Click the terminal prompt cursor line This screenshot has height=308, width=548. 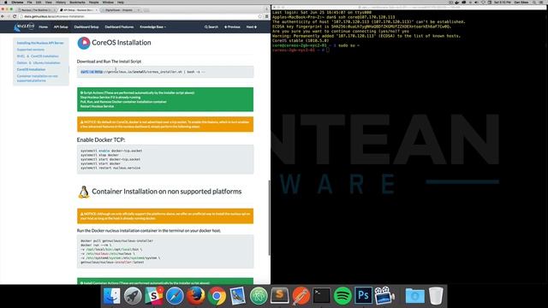click(301, 50)
